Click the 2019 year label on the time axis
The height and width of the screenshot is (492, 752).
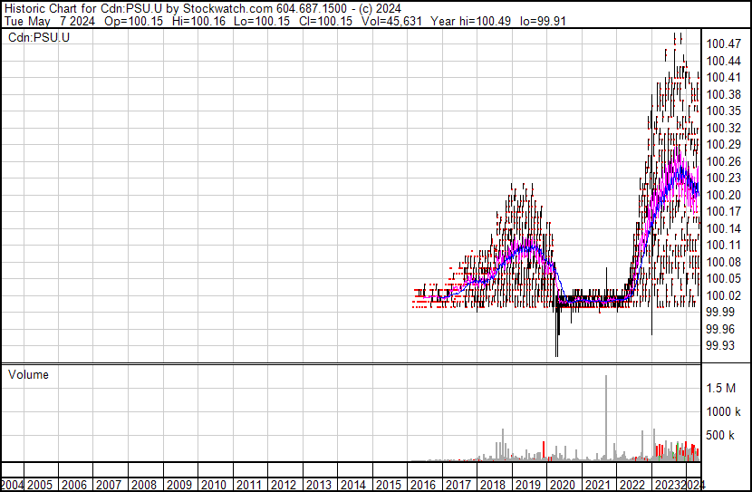coord(527,486)
